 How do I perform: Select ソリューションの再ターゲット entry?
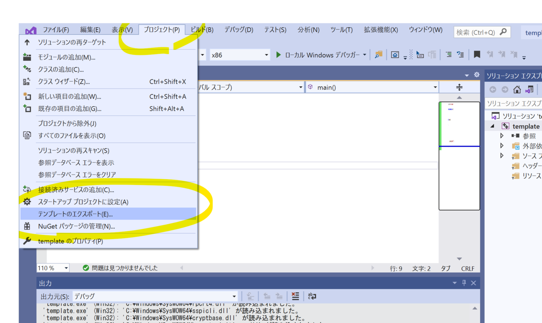(x=108, y=42)
